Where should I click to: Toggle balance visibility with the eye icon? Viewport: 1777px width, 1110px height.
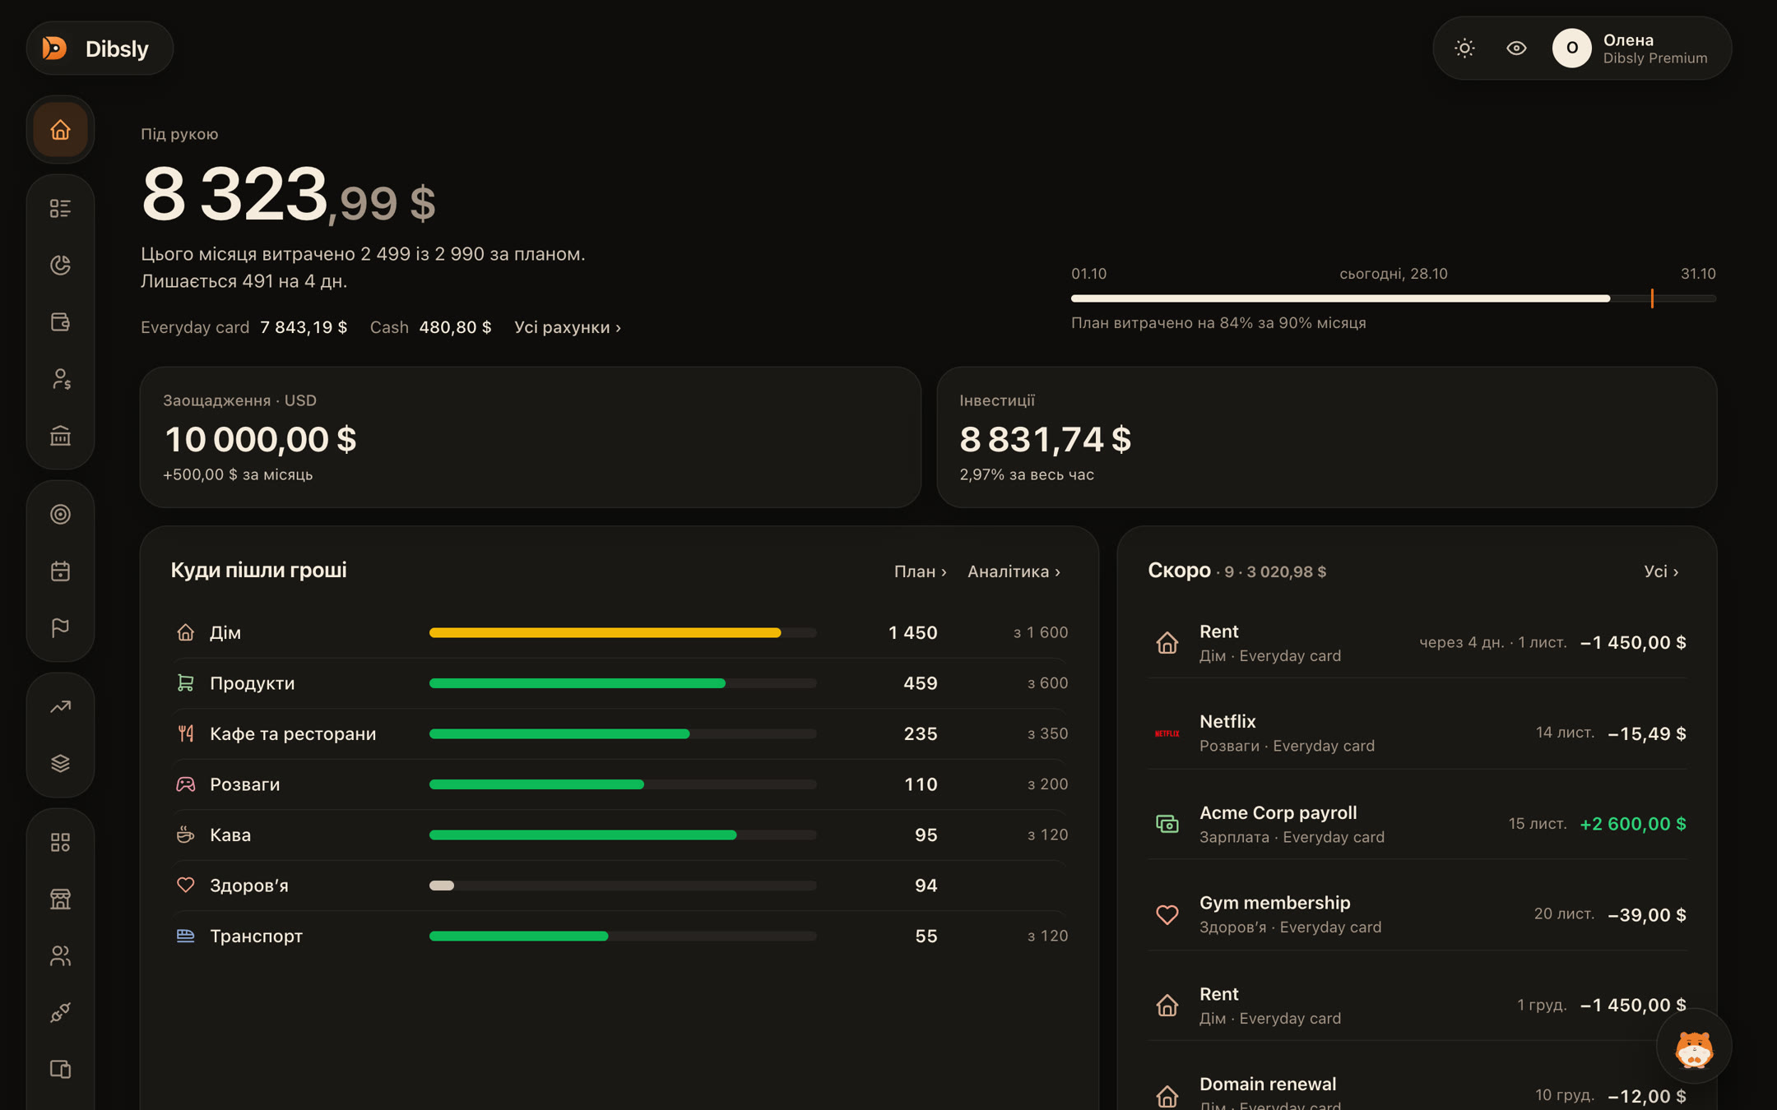(x=1516, y=49)
